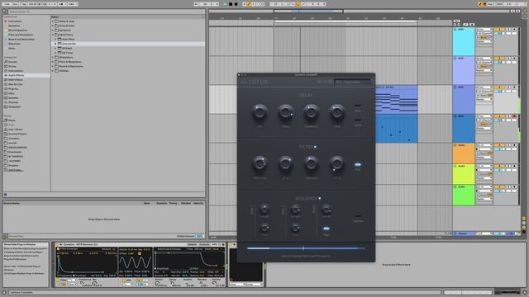Image resolution: width=529 pixels, height=297 pixels.
Task: Expand the Auto Filter device presets
Action: point(55,40)
